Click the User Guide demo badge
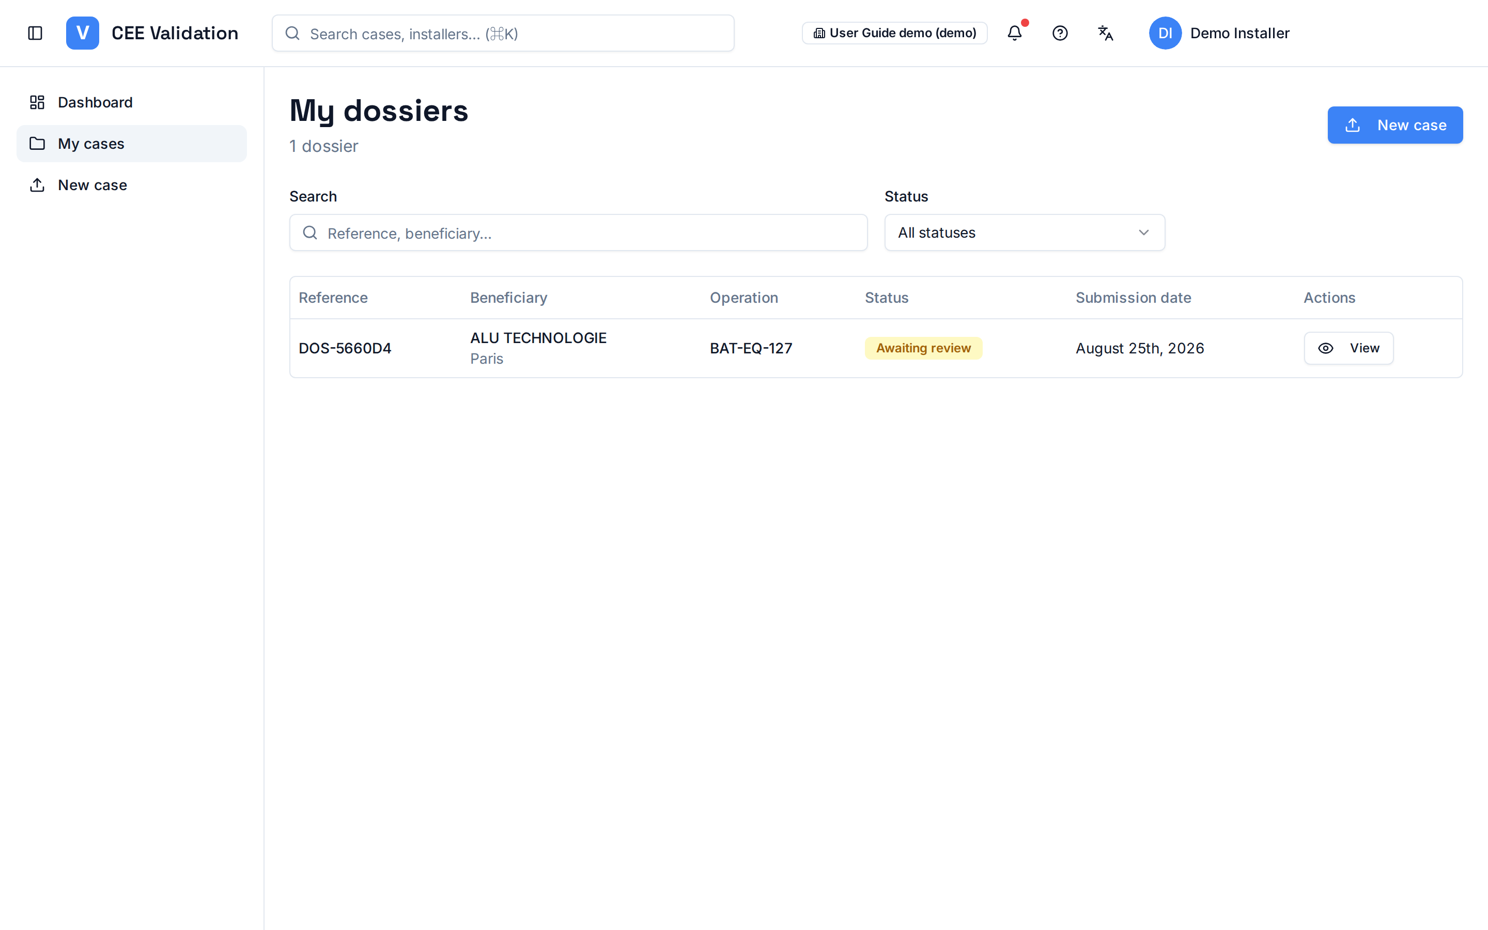This screenshot has height=930, width=1488. [895, 33]
